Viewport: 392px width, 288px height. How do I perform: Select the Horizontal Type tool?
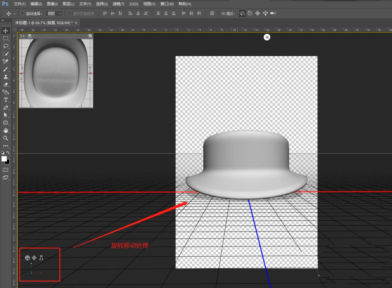coord(5,100)
